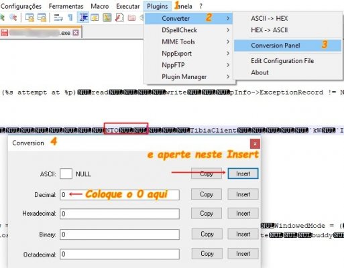
Task: Click the zoom out magnifier toolbar icon
Action: point(13,17)
